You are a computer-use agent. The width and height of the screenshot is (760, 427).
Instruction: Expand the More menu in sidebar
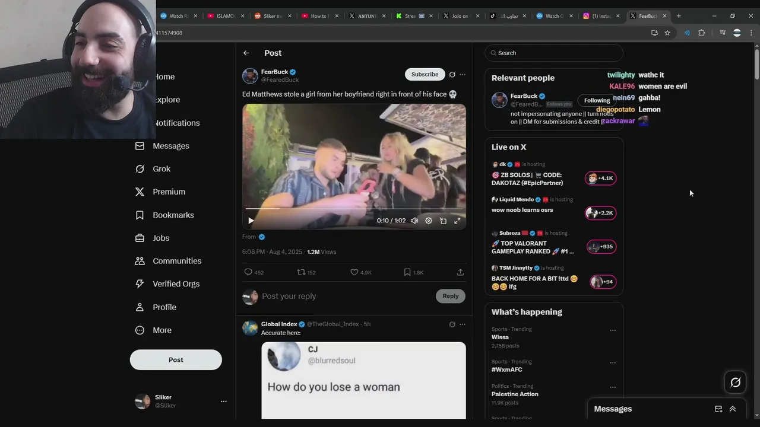point(153,330)
